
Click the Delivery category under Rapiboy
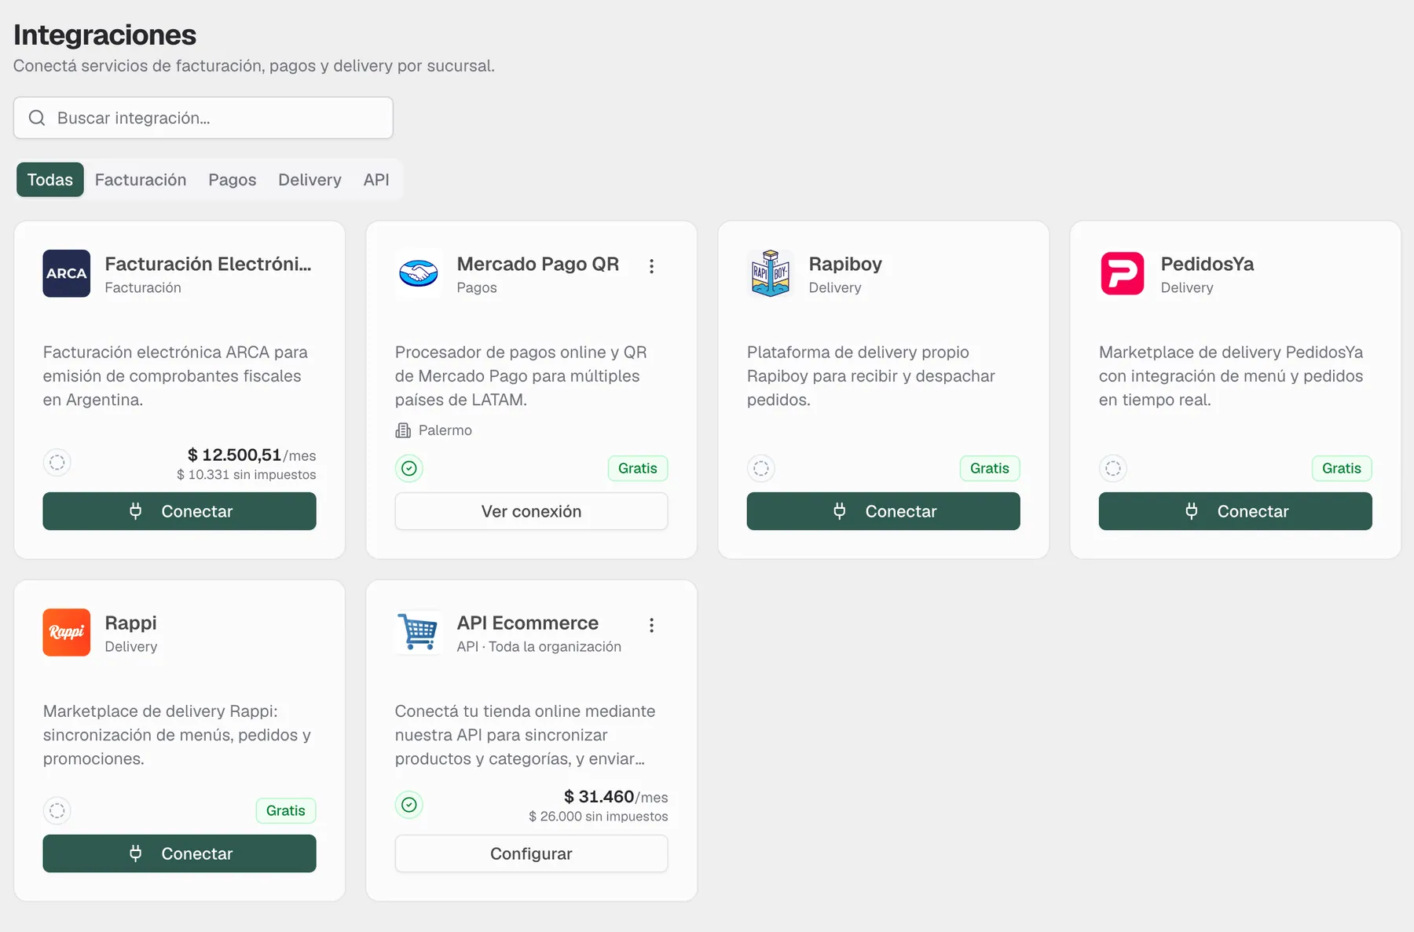pos(835,287)
